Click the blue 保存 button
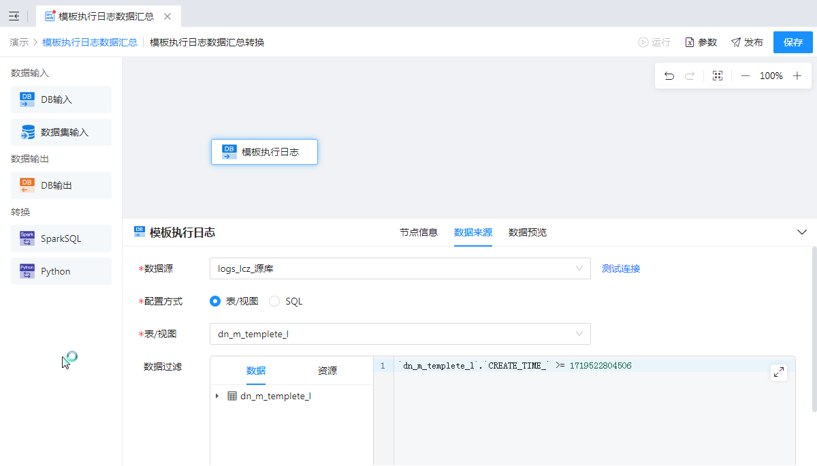 pos(792,42)
